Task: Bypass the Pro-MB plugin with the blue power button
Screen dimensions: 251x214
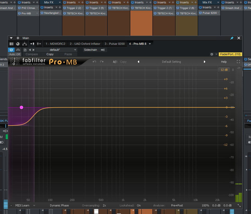Action: [11, 50]
